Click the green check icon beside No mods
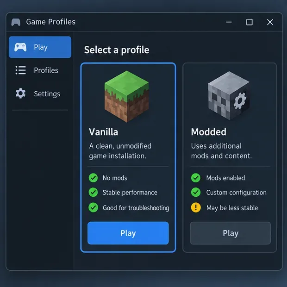Screen dimensions: 287x287 coord(93,178)
